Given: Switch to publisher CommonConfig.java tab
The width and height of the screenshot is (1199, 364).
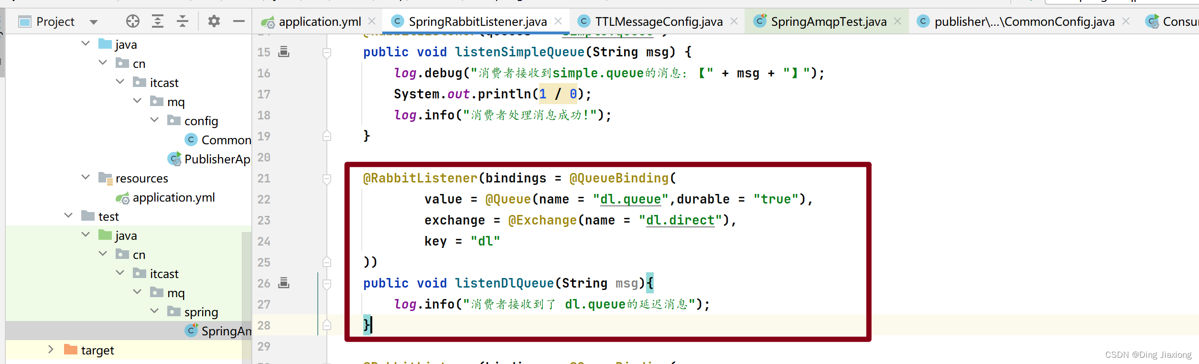Looking at the screenshot, I should pyautogui.click(x=1024, y=21).
